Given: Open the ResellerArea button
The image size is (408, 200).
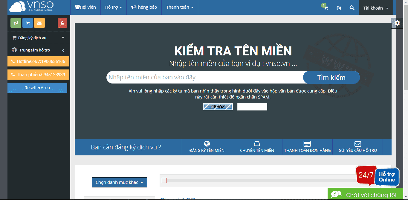Looking at the screenshot, I should (37, 88).
